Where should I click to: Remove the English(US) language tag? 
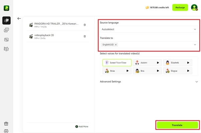coord(116,45)
